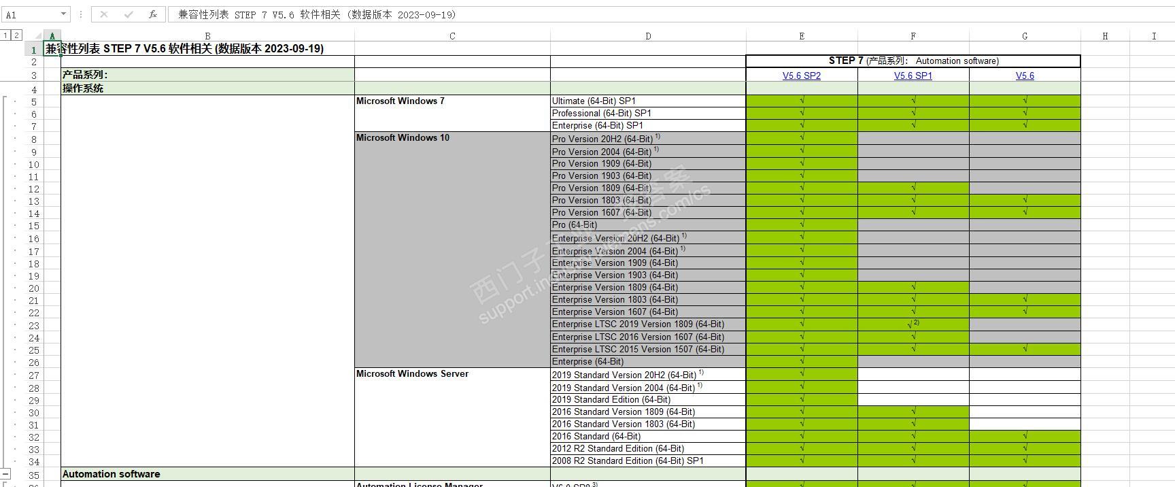The width and height of the screenshot is (1175, 487).
Task: Click the Professional (64-Bit) SP1 cell
Action: coord(648,114)
